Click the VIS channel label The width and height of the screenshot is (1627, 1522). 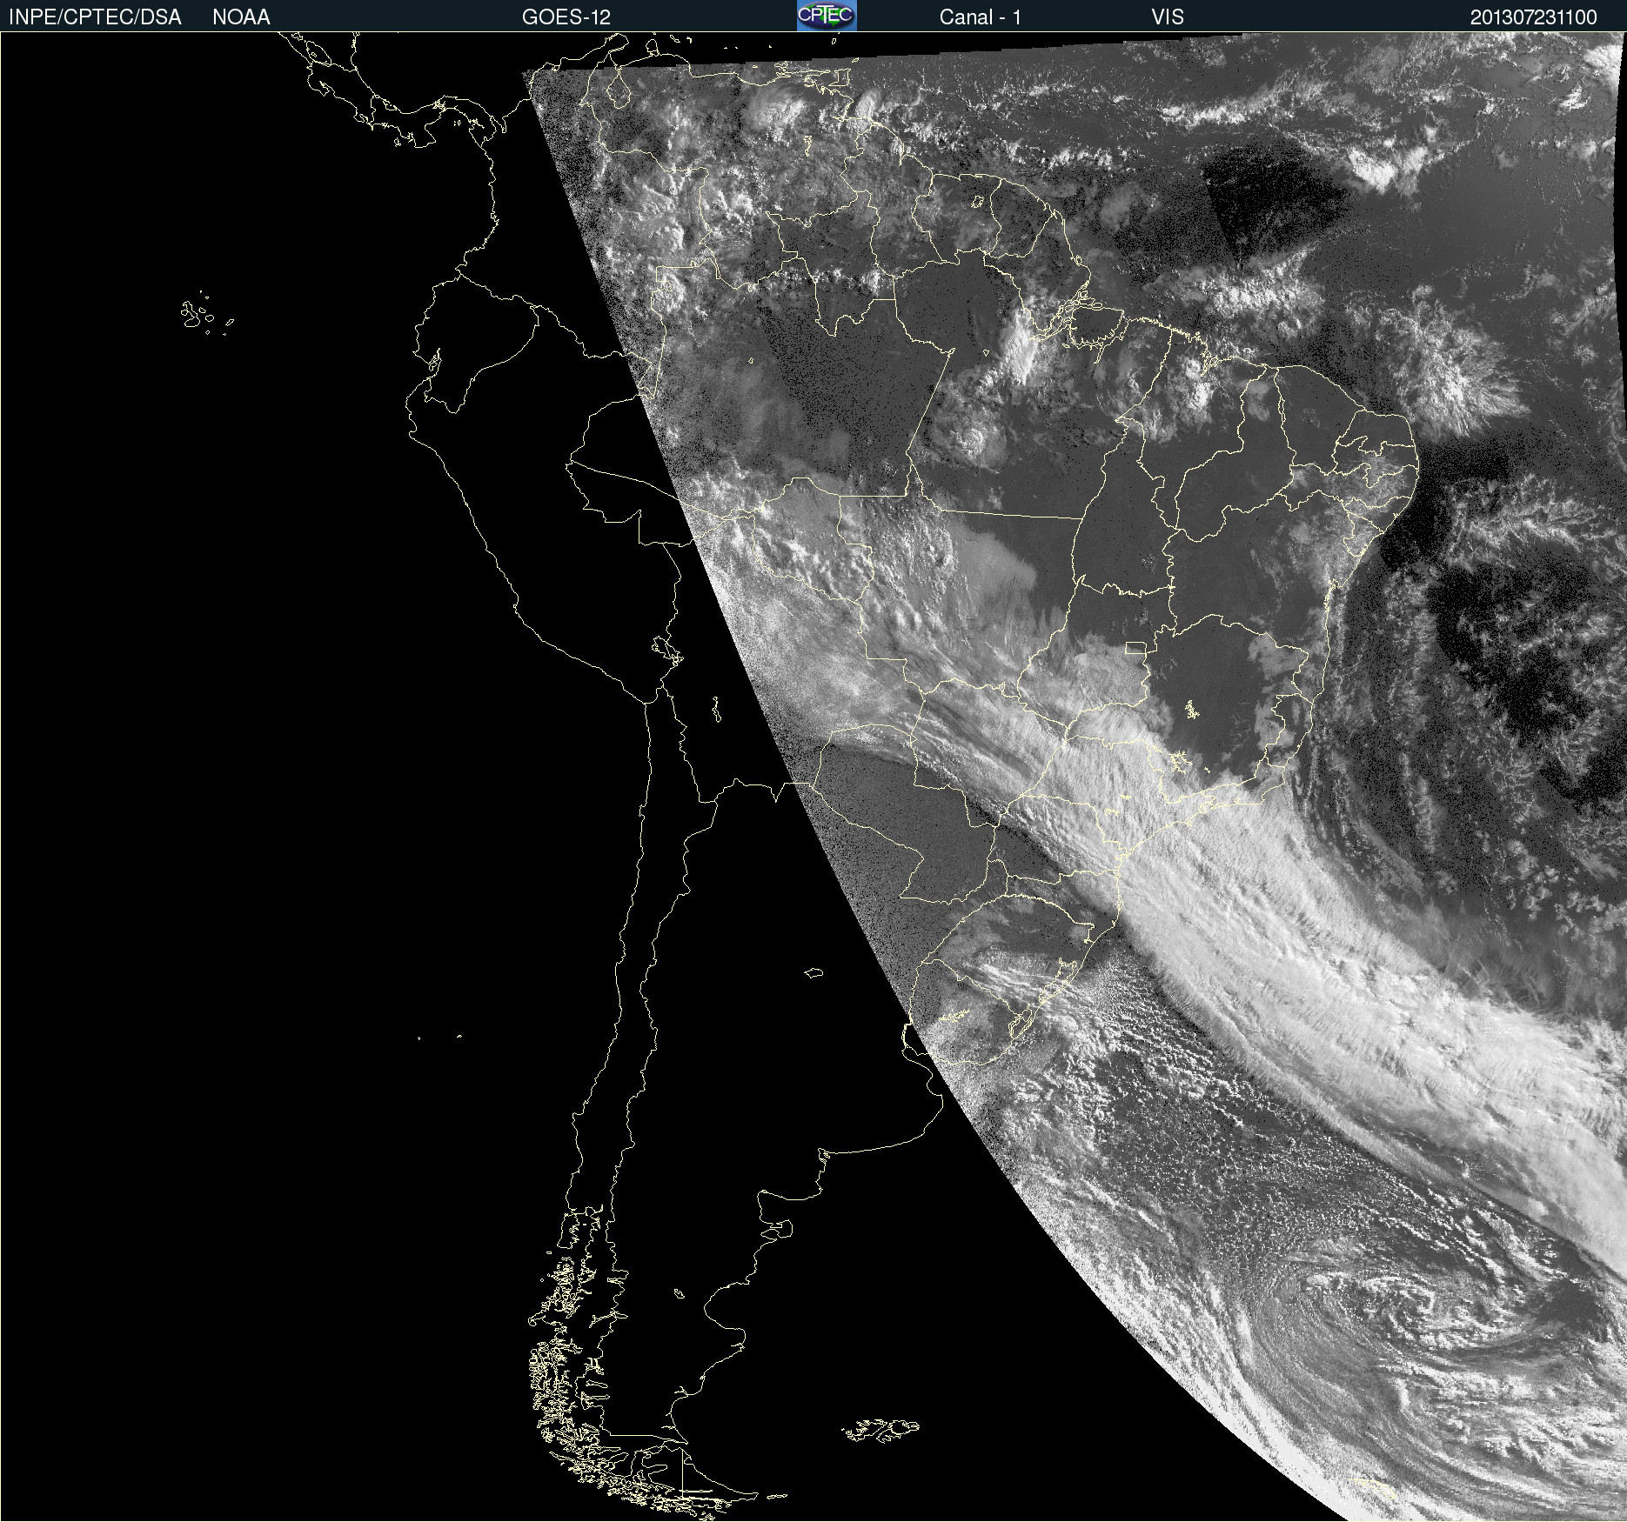click(1168, 17)
